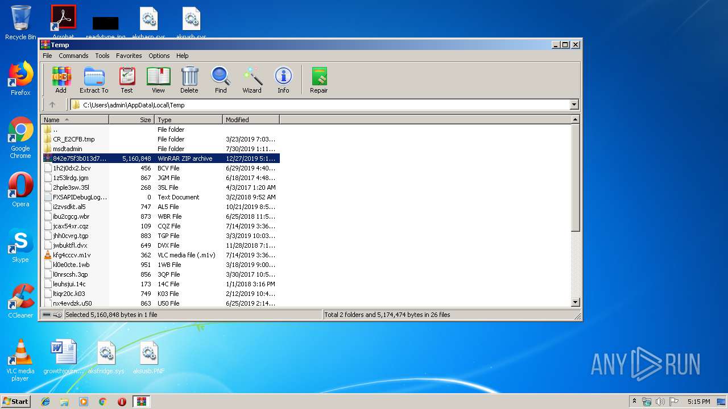Open the Favorites menu

coord(129,56)
